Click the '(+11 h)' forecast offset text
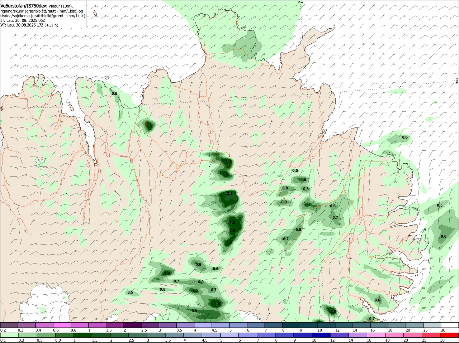The image size is (459, 343). pos(52,25)
